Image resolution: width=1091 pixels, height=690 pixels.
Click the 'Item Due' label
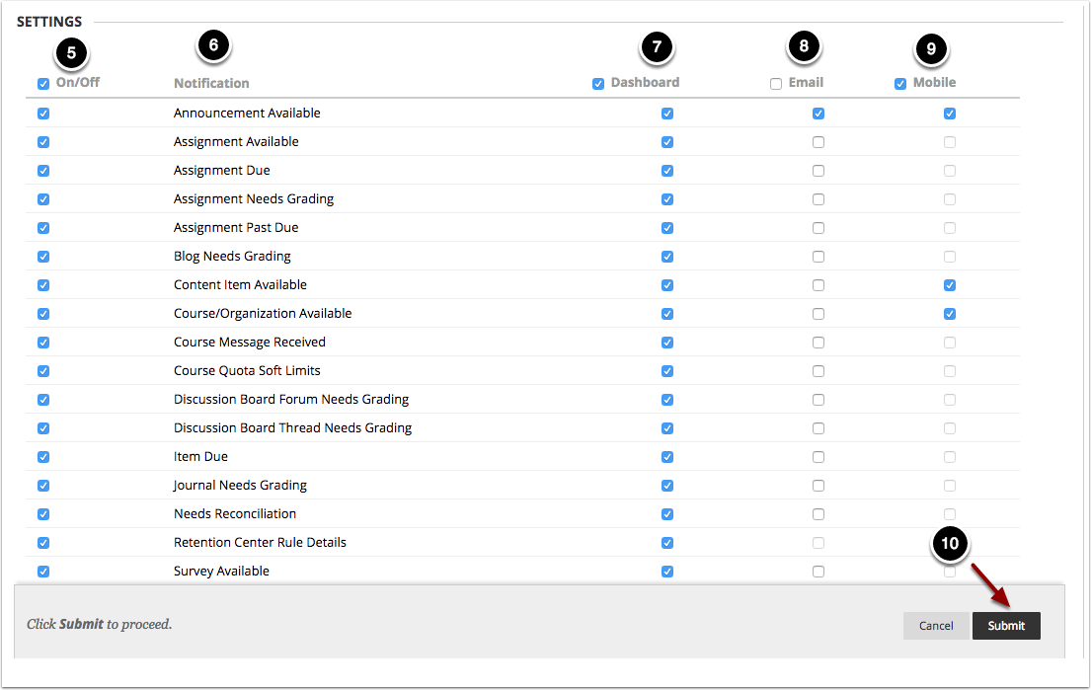pos(201,456)
